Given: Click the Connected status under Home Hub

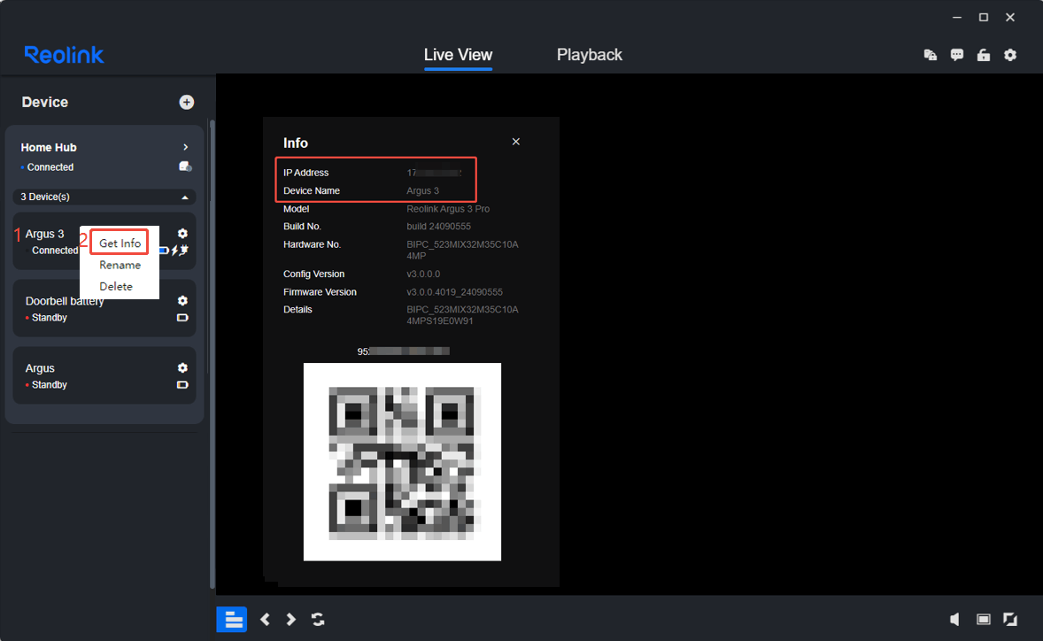Looking at the screenshot, I should tap(50, 167).
